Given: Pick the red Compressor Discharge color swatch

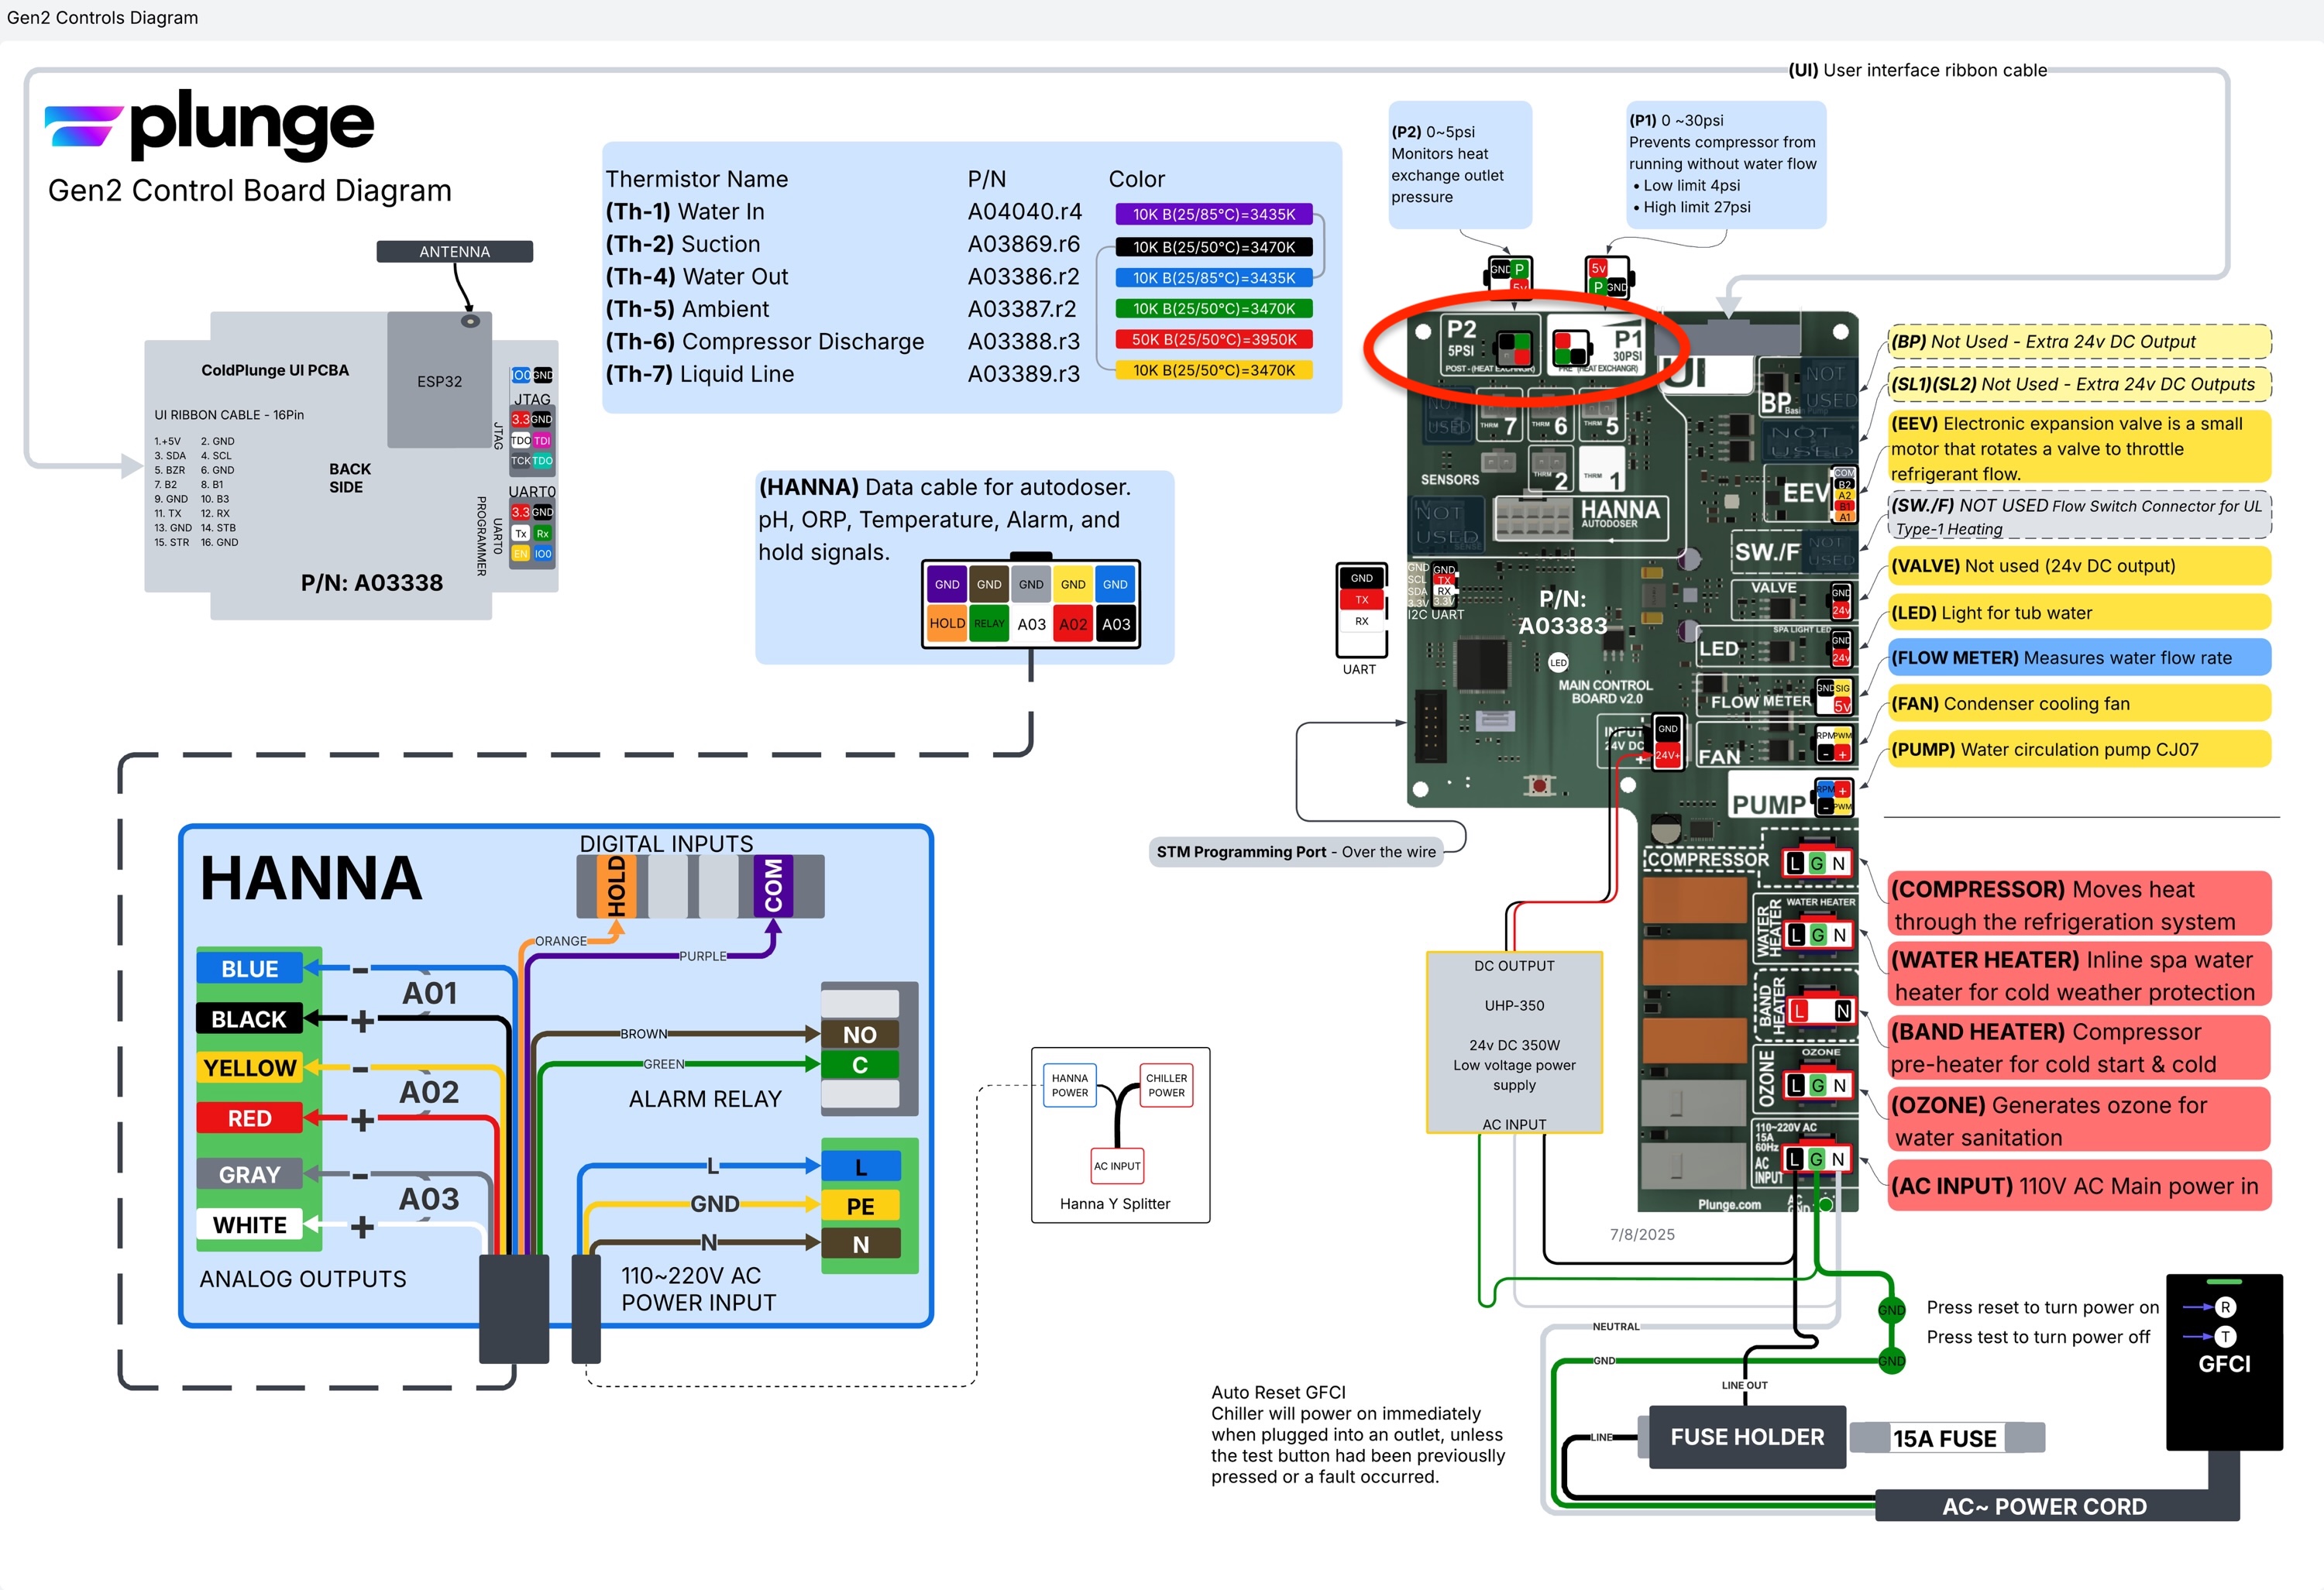Looking at the screenshot, I should point(1214,340).
